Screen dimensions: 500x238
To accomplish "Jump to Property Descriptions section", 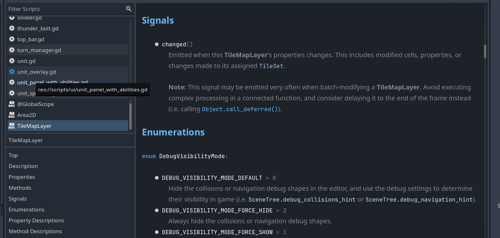I will click(x=36, y=220).
